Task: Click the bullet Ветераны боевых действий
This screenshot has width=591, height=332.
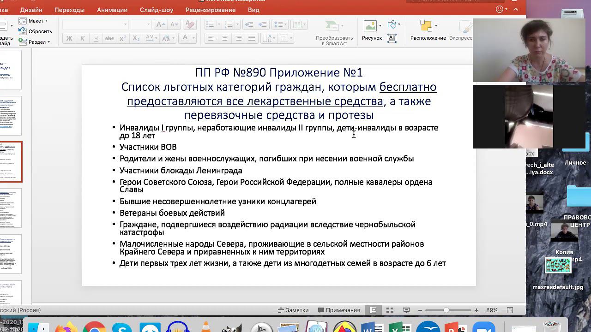Action: coord(172,213)
